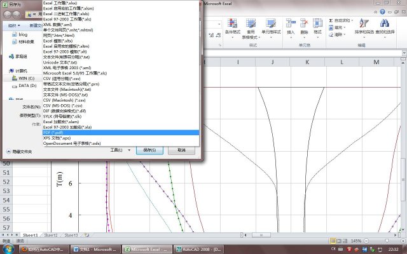Open the Organize (组织) dropdown in dialog
Image resolution: width=407 pixels, height=254 pixels.
[x=15, y=26]
